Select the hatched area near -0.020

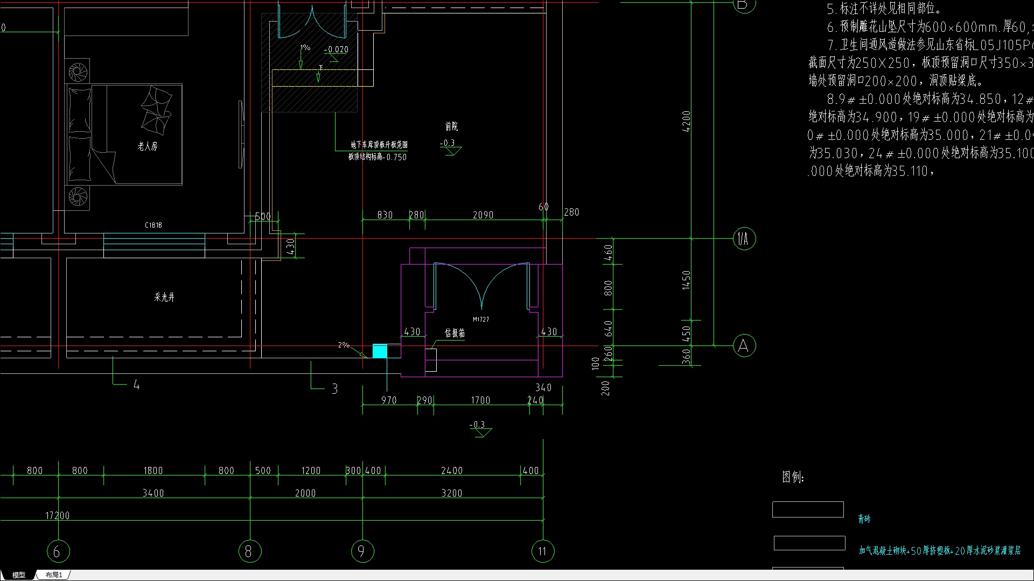[x=310, y=62]
